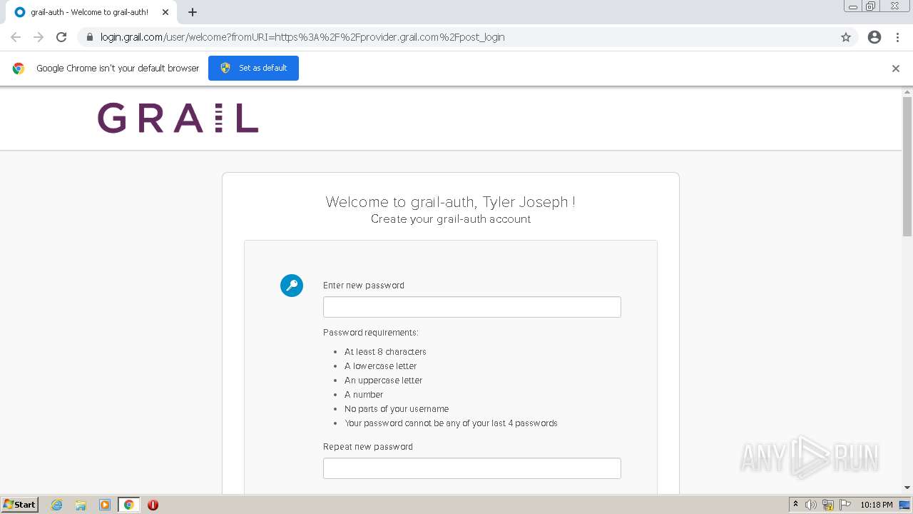Viewport: 913px width, 514px height.
Task: Click the 'At least 8 characters' requirement
Action: click(x=385, y=352)
